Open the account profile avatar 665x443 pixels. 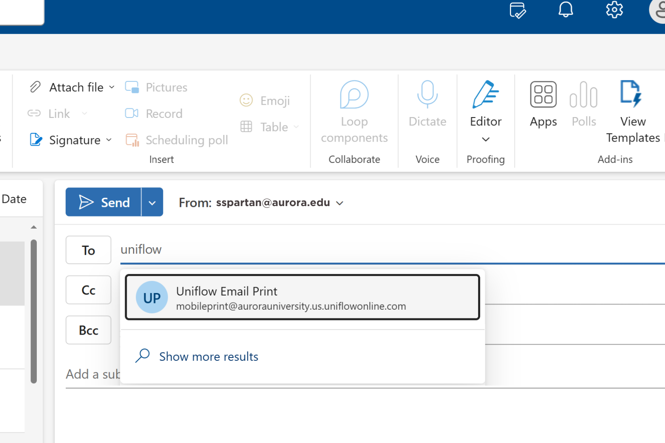pyautogui.click(x=658, y=11)
